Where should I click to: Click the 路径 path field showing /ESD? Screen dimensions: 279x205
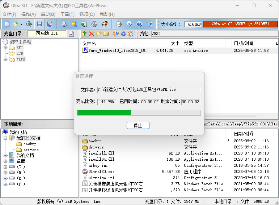[214, 34]
